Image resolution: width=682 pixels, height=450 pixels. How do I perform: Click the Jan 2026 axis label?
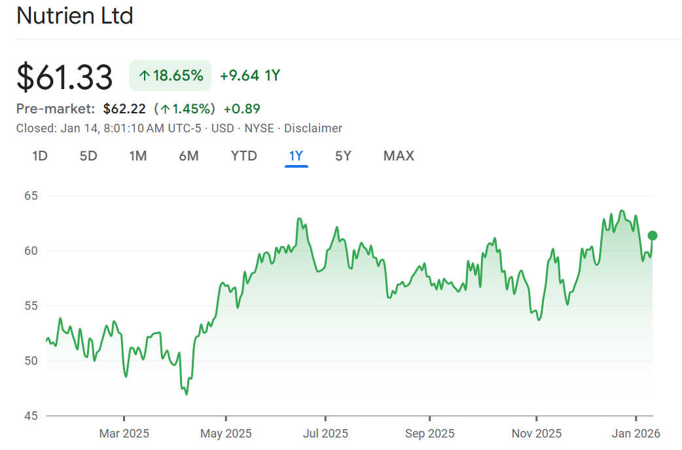click(x=636, y=434)
